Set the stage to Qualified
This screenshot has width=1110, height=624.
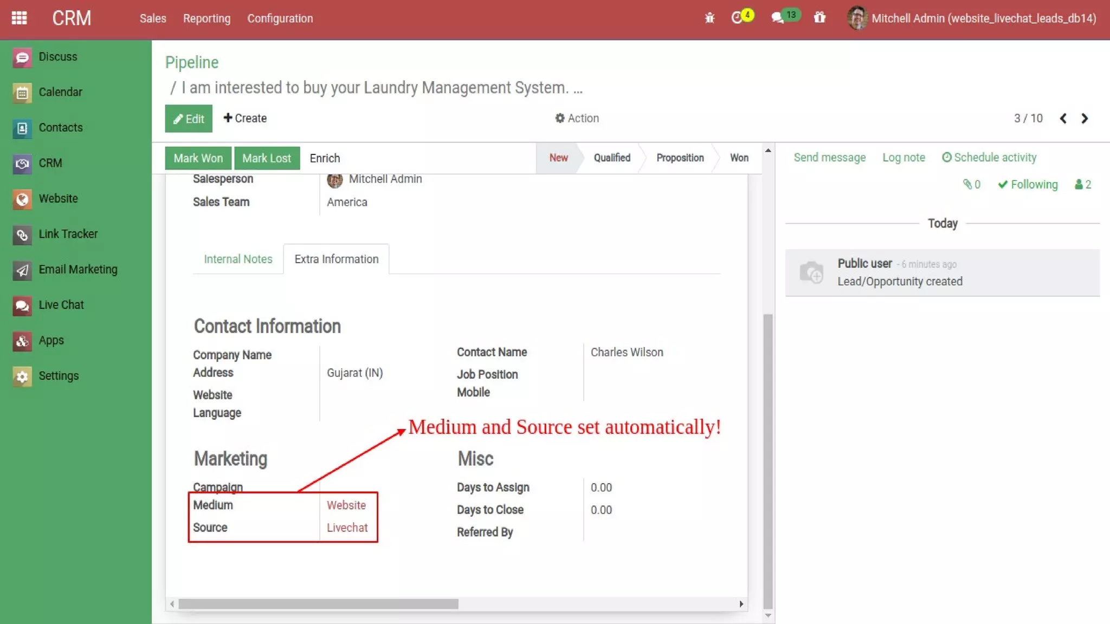[611, 158]
